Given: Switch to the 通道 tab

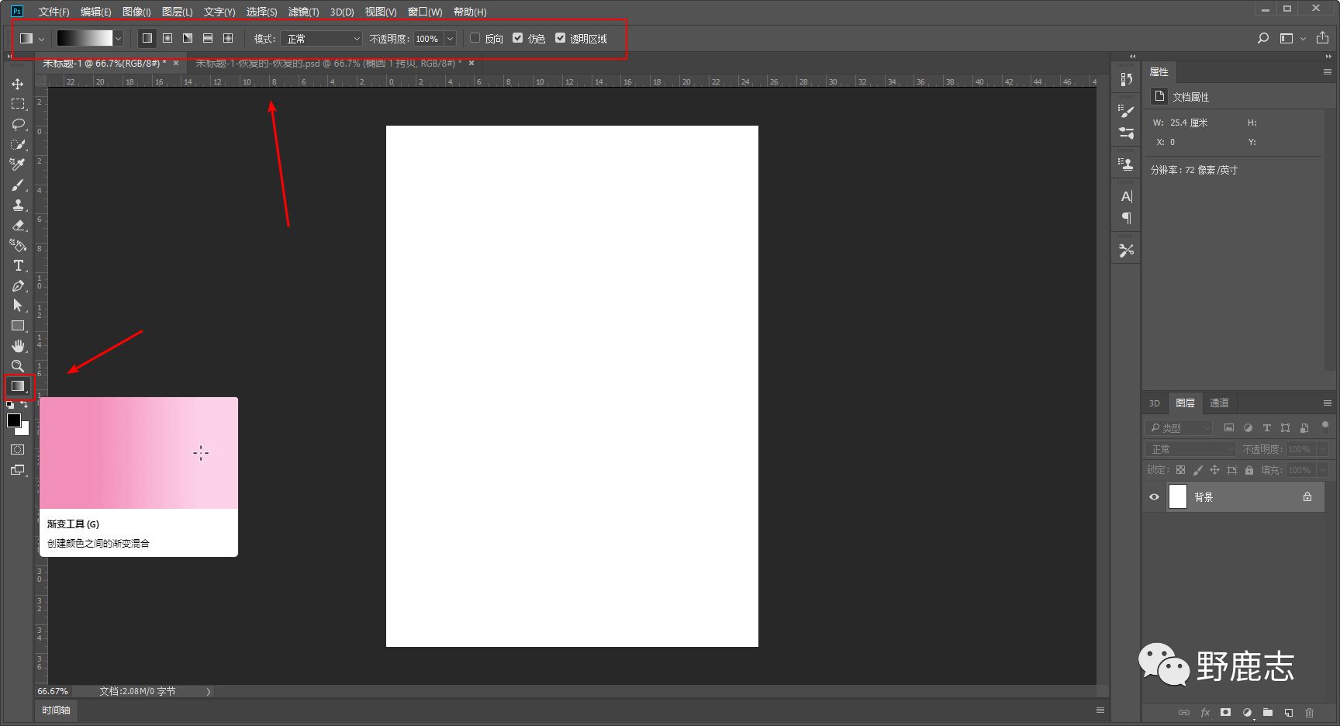Looking at the screenshot, I should [x=1219, y=403].
